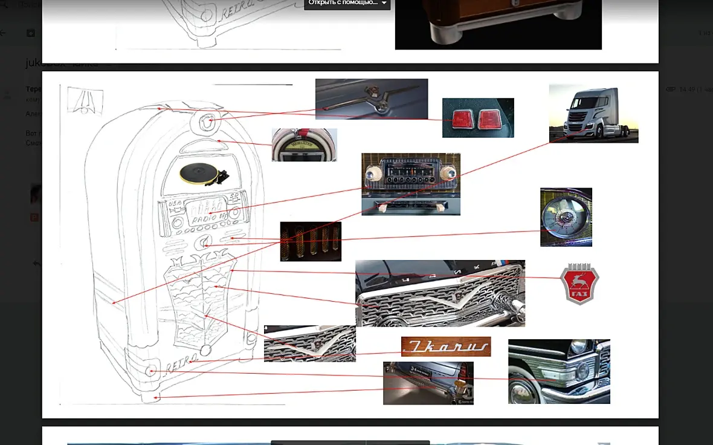This screenshot has width=713, height=445.
Task: Open the "Открыть с помощью" dropdown
Action: point(347,4)
